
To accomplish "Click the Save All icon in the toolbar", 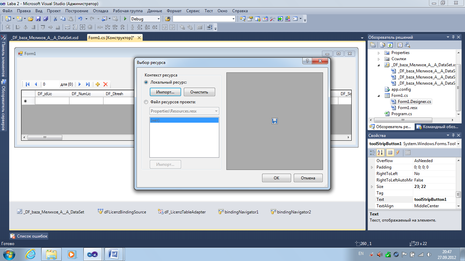I will coord(45,19).
